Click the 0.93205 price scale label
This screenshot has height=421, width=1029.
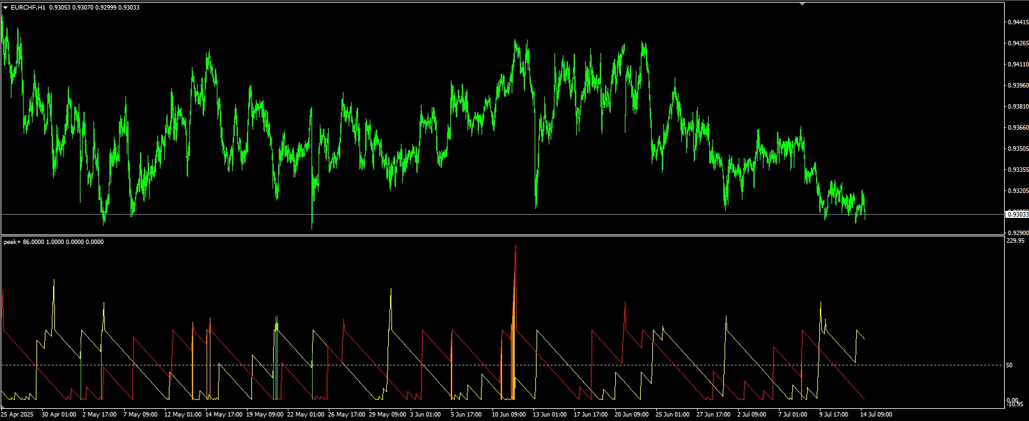click(1017, 190)
